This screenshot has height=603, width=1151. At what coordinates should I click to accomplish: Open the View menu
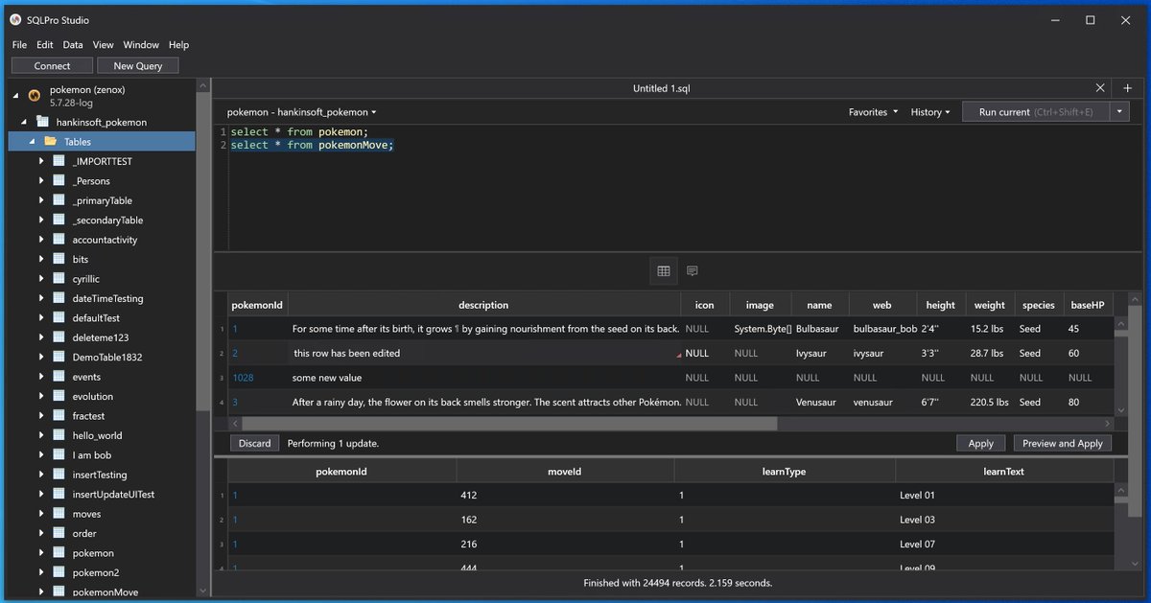pyautogui.click(x=104, y=45)
